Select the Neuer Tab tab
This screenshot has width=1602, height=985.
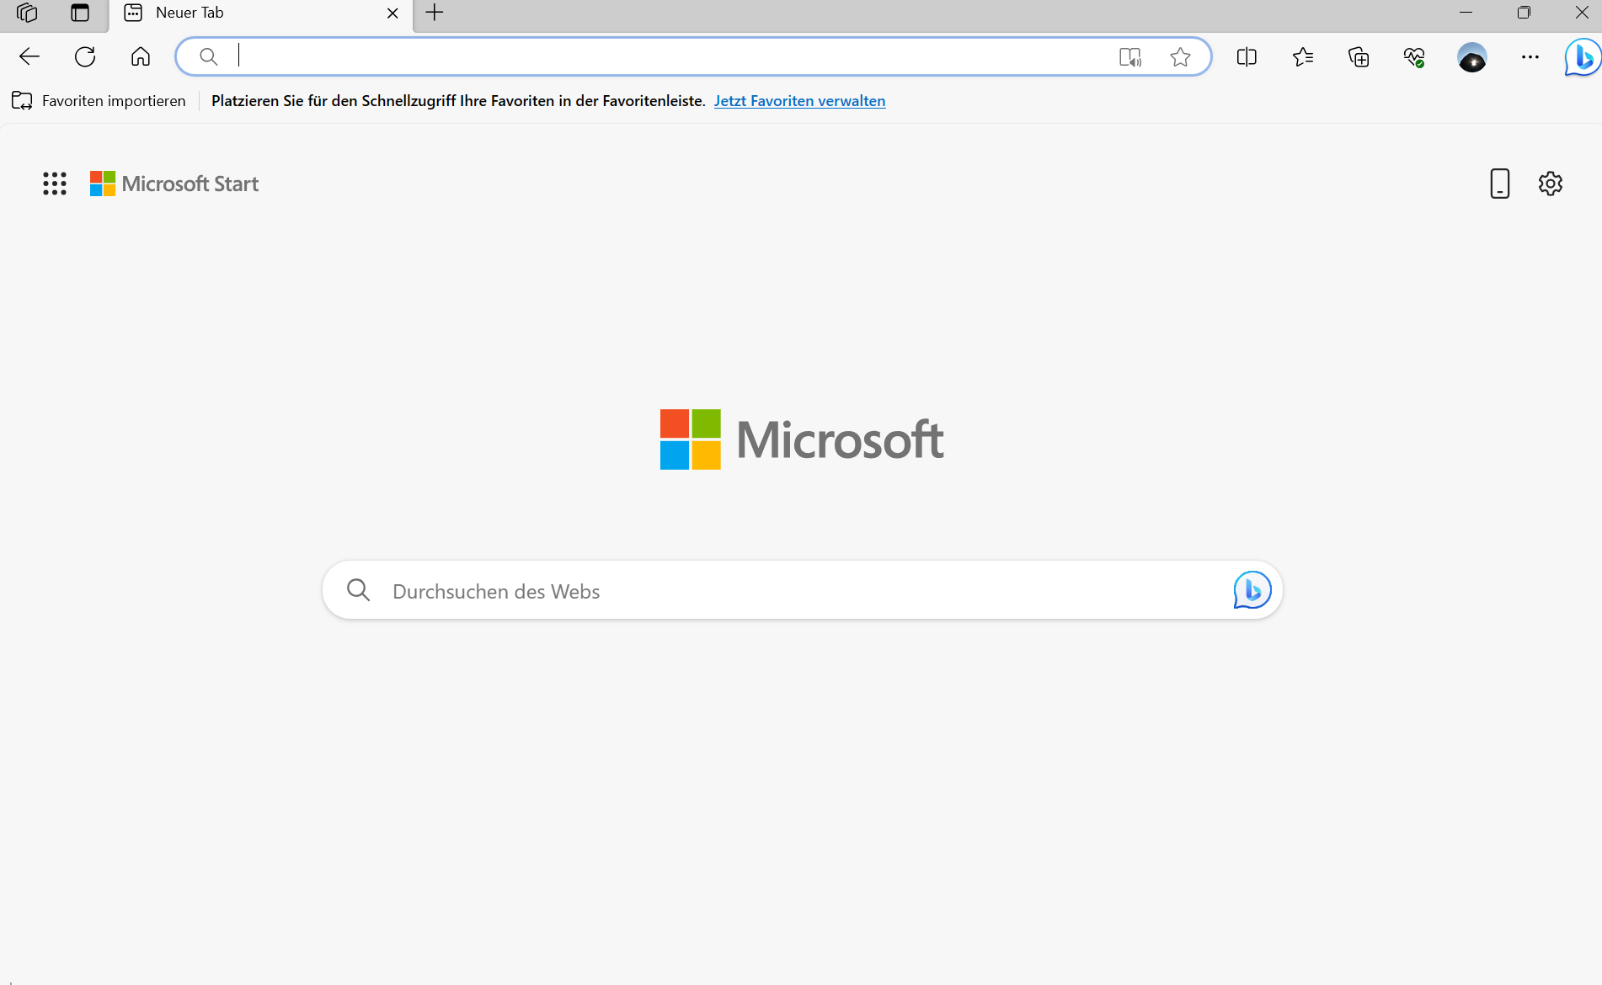click(261, 13)
